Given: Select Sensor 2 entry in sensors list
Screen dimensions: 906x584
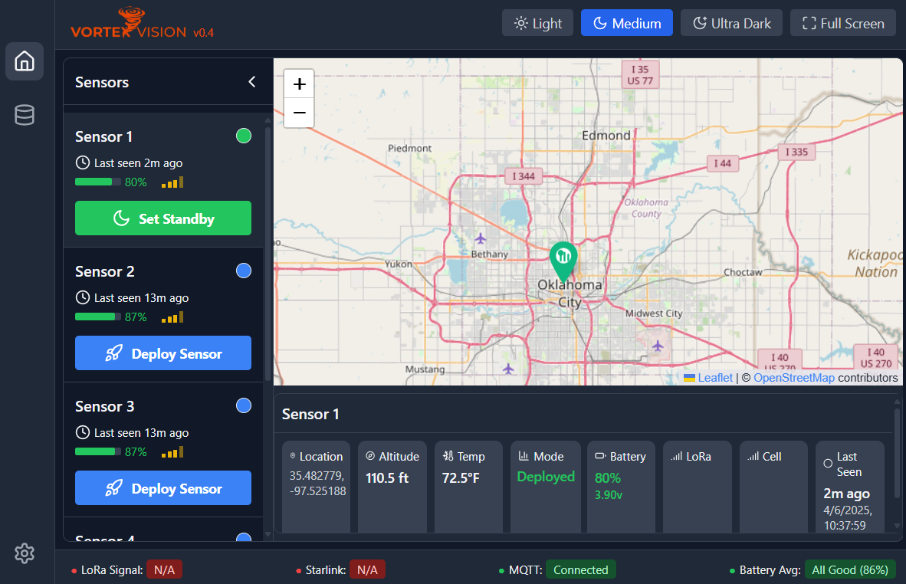Looking at the screenshot, I should [x=105, y=271].
